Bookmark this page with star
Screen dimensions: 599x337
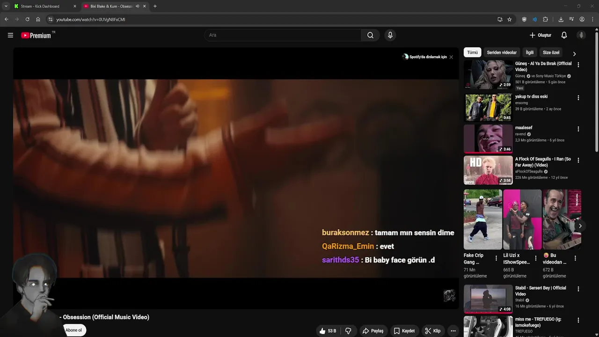coord(510,19)
